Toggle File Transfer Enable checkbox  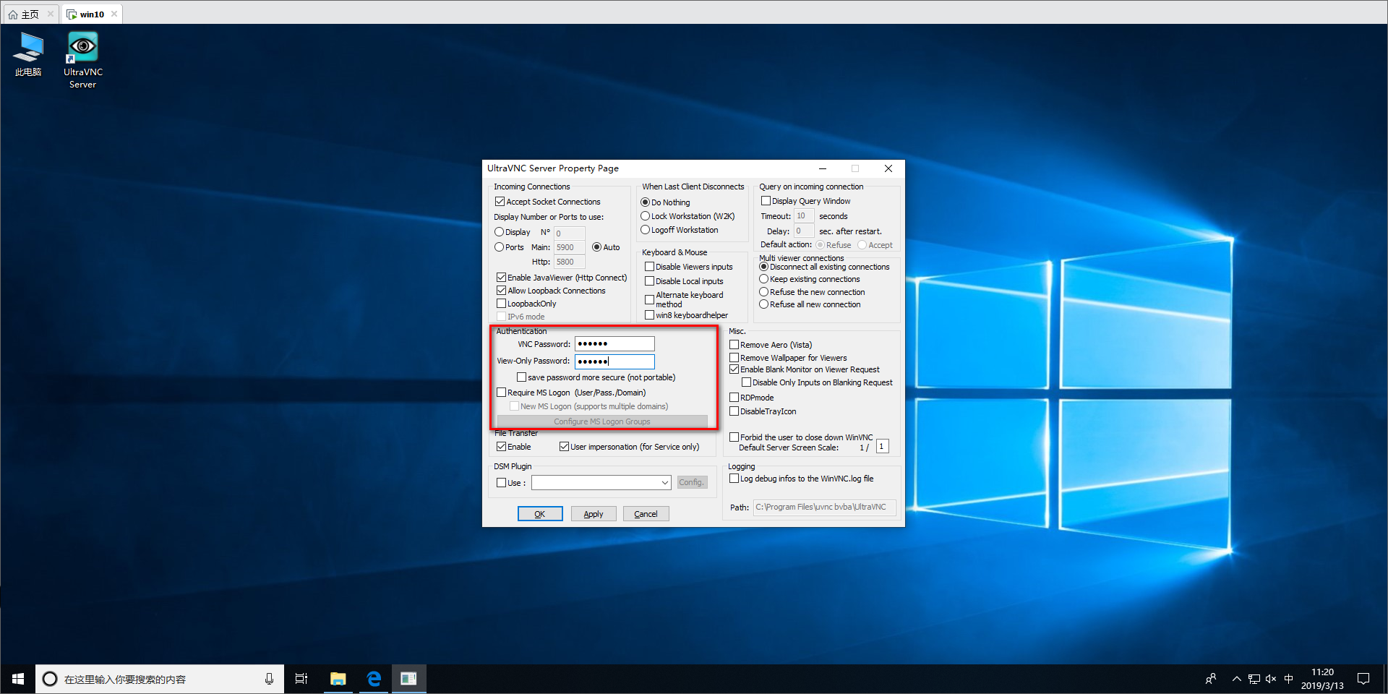[x=501, y=447]
